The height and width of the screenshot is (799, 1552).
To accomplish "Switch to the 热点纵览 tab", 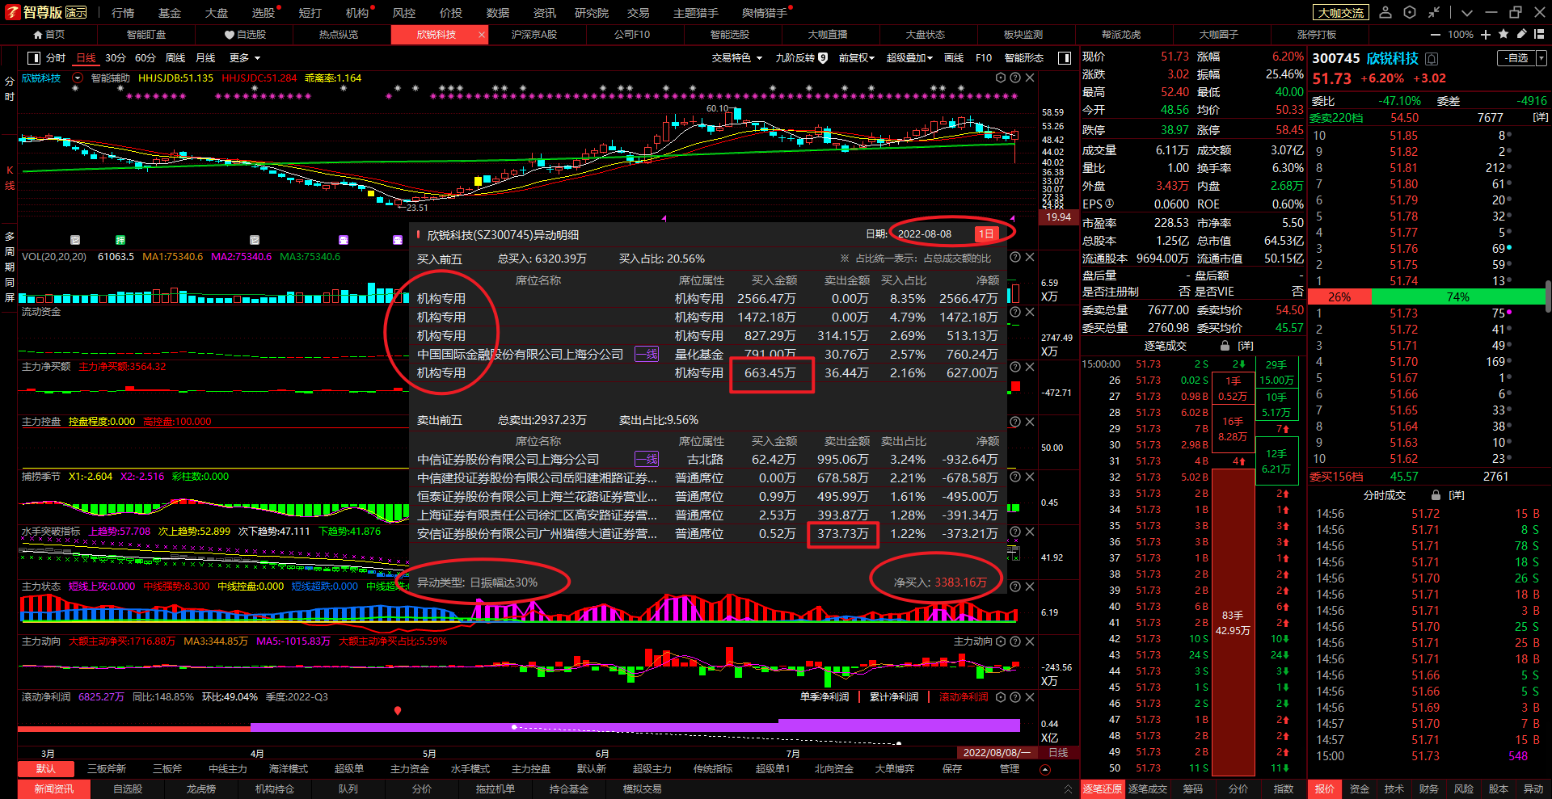I will (339, 35).
